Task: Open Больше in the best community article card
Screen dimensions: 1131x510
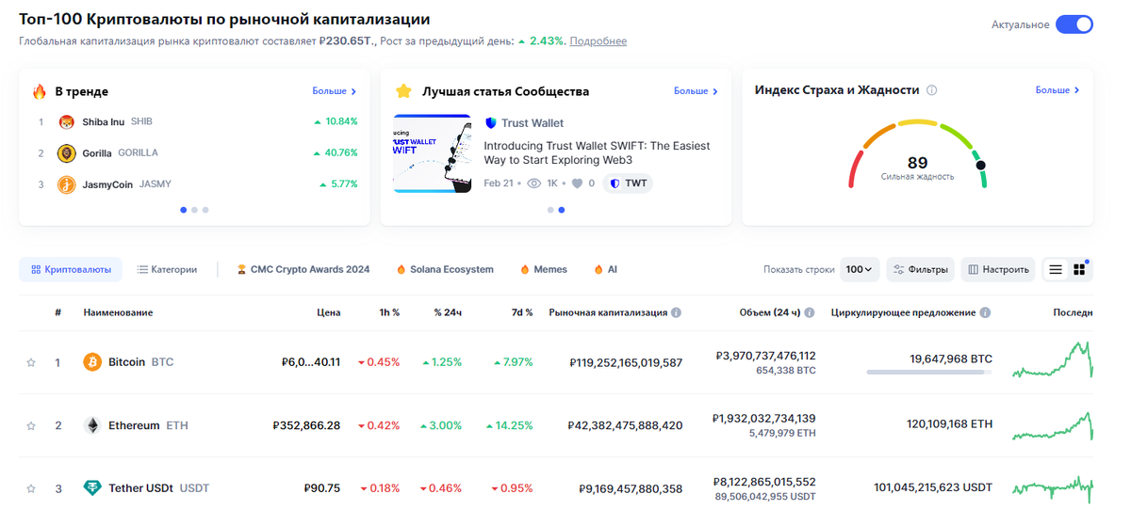Action: (x=696, y=91)
